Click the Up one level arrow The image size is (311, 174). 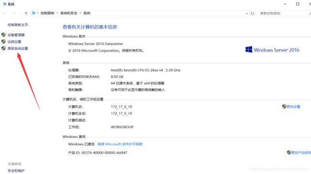click(26, 13)
